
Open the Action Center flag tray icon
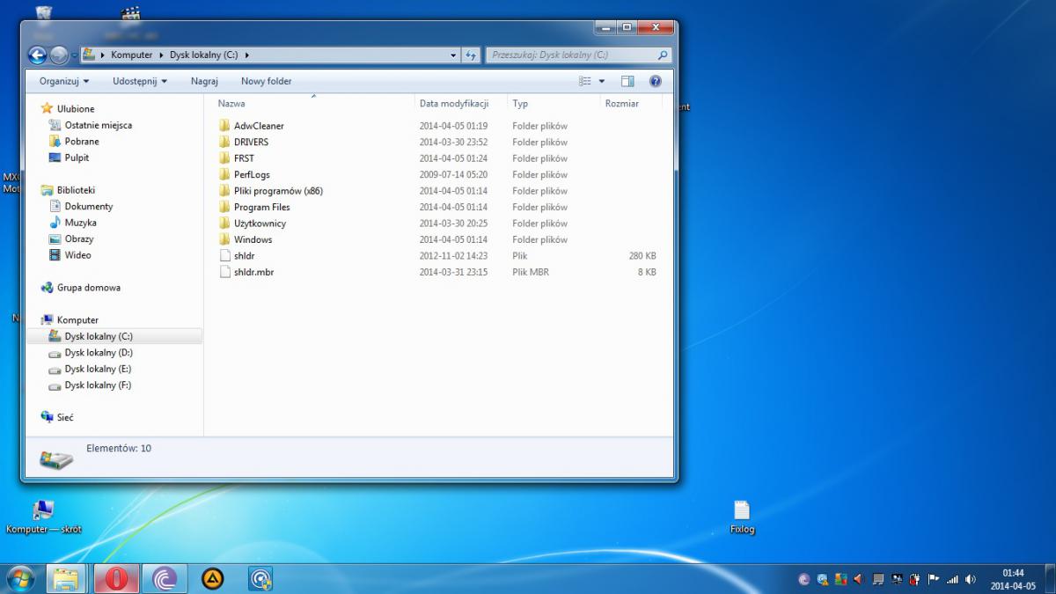934,579
